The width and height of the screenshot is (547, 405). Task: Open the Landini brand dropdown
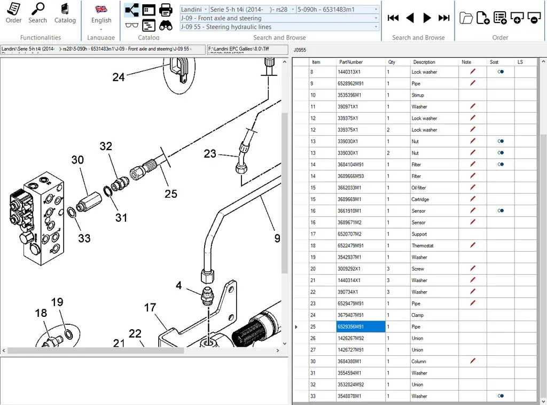tap(206, 9)
